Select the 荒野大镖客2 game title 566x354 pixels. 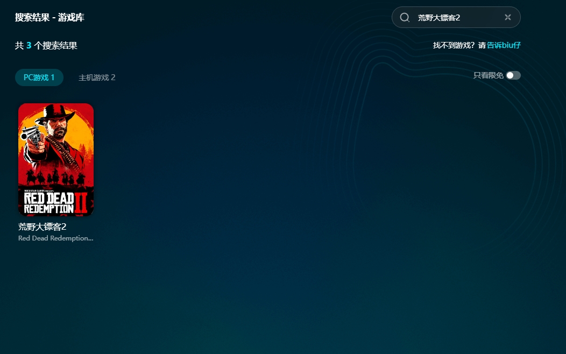click(x=42, y=226)
